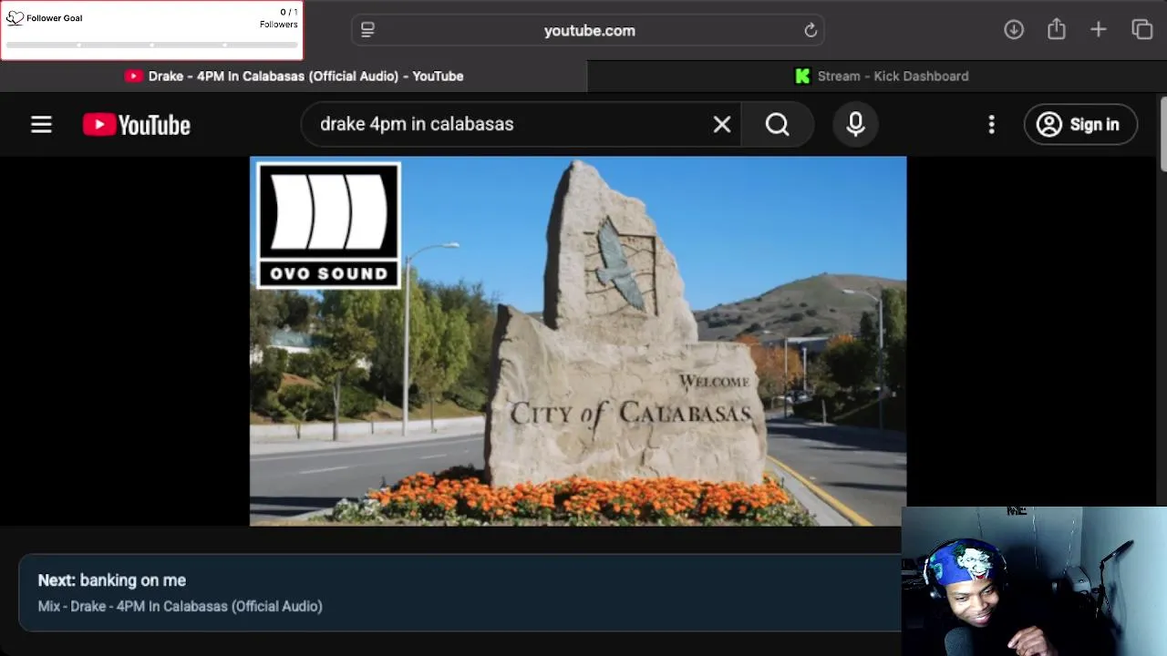Open the Safari share sheet
1167x656 pixels.
1056,29
